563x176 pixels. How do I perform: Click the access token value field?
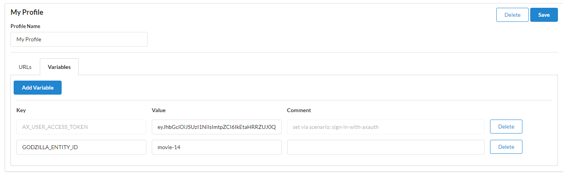[217, 127]
